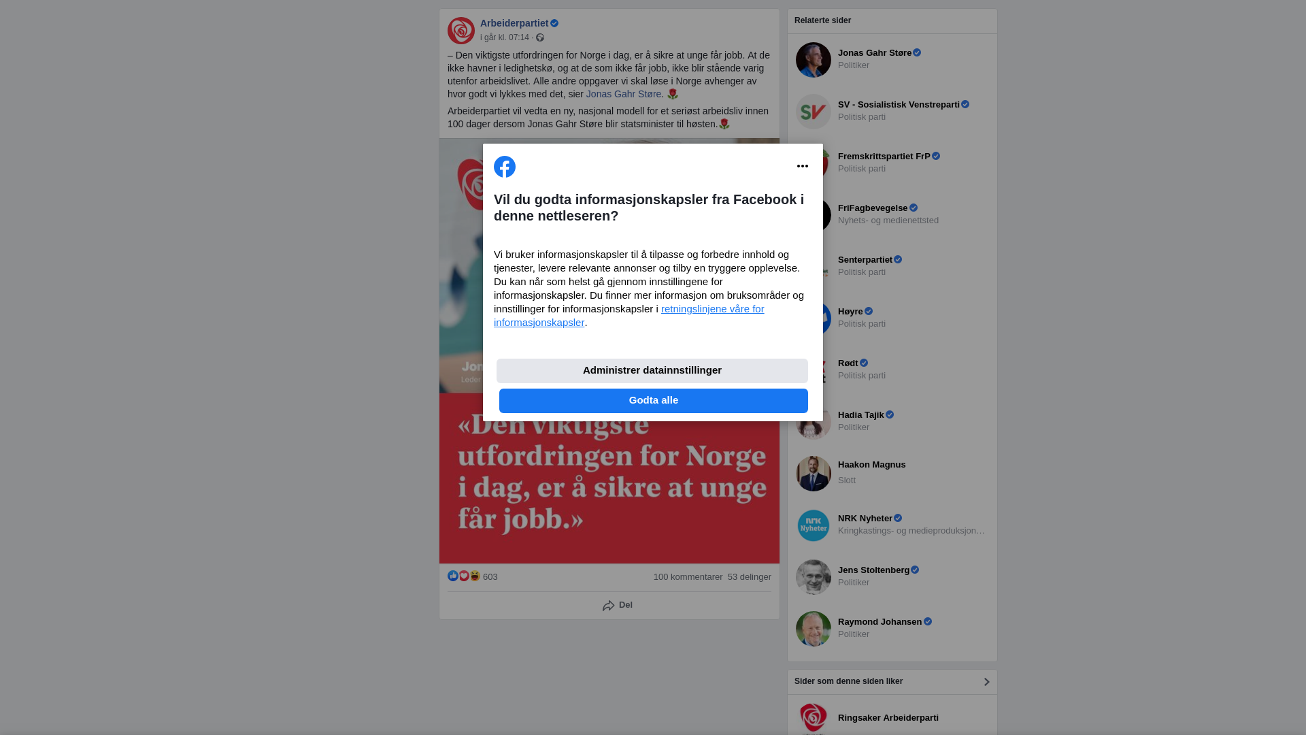The width and height of the screenshot is (1306, 735).
Task: Click the Arbeiderpartiet rose profile picture
Action: point(461,31)
